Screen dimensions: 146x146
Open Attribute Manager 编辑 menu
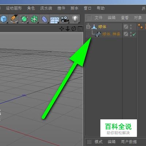(x=112, y=142)
